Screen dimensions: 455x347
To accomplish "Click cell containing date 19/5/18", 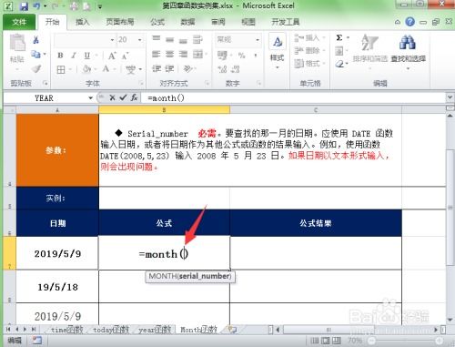I will [57, 287].
